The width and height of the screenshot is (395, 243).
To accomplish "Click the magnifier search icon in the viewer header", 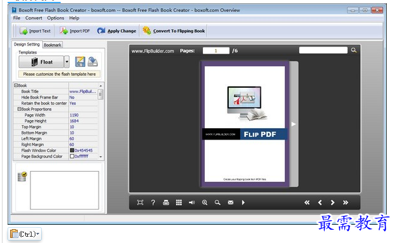I will coord(354,50).
